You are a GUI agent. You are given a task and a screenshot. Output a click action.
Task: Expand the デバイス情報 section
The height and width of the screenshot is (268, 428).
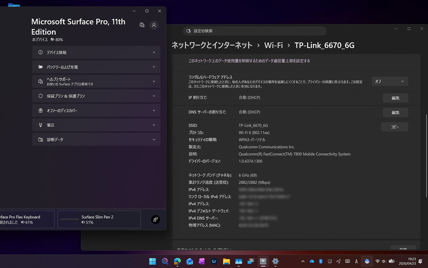point(96,52)
